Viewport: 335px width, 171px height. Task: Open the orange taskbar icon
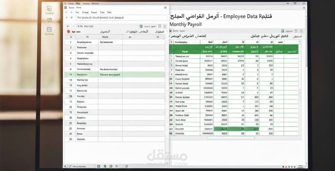[x=111, y=166]
